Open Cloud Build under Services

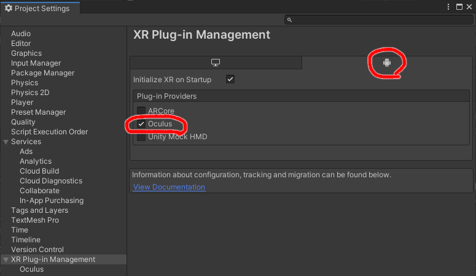[x=39, y=171]
